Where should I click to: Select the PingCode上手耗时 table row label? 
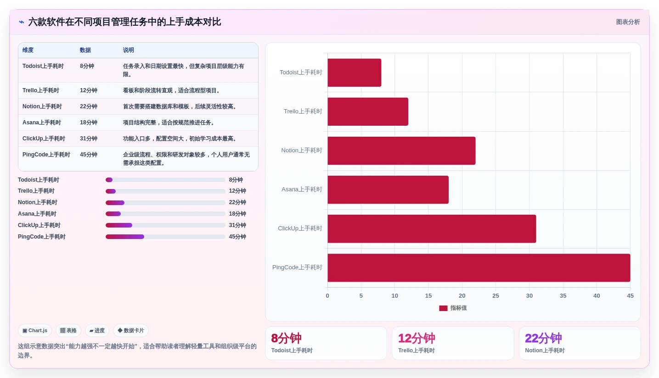click(x=46, y=155)
